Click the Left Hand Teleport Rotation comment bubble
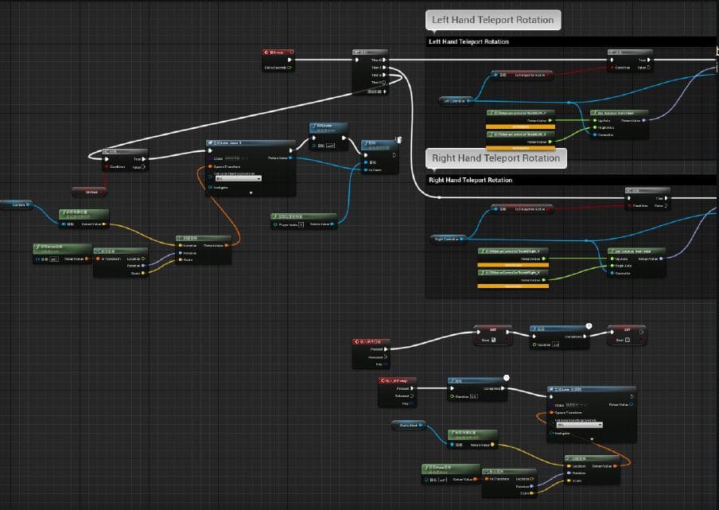The width and height of the screenshot is (719, 510). [x=493, y=20]
